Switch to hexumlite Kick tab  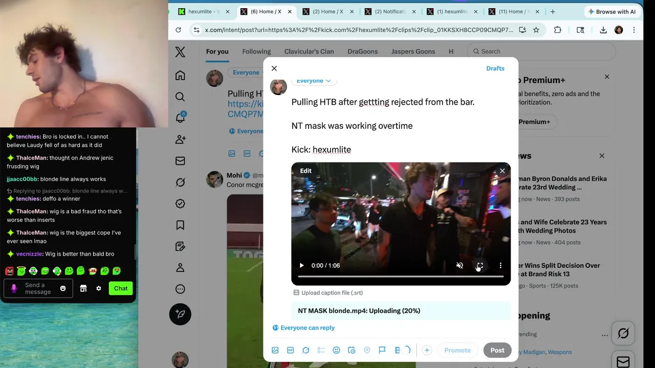point(203,11)
